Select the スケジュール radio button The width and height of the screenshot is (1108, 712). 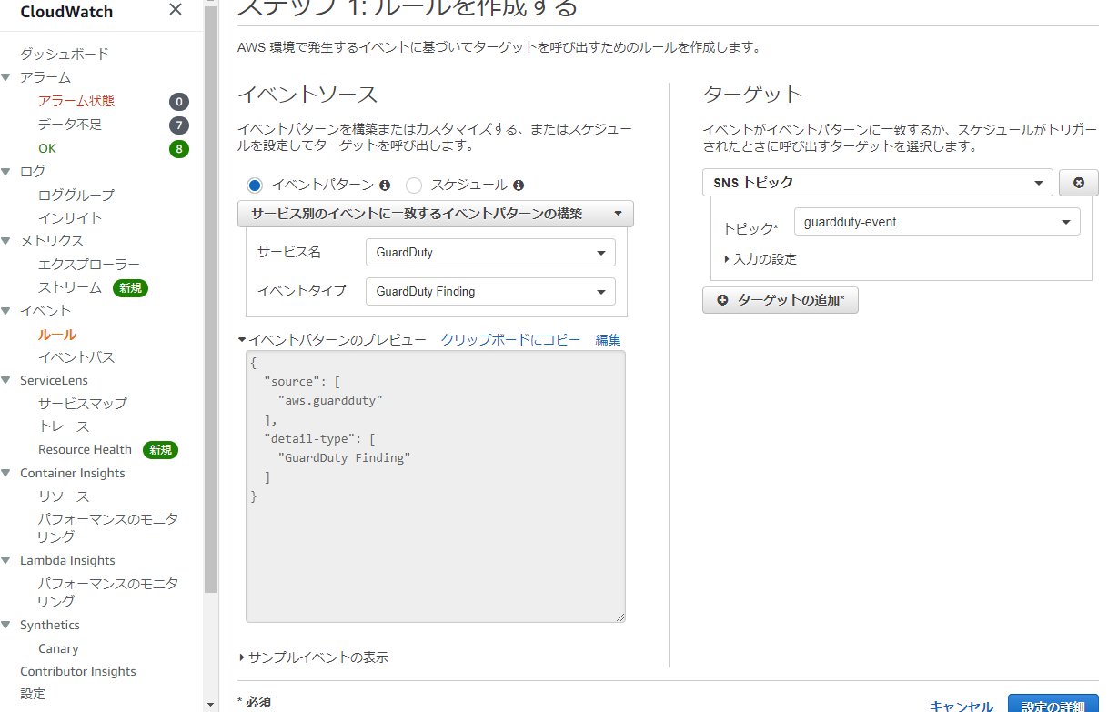tap(414, 186)
